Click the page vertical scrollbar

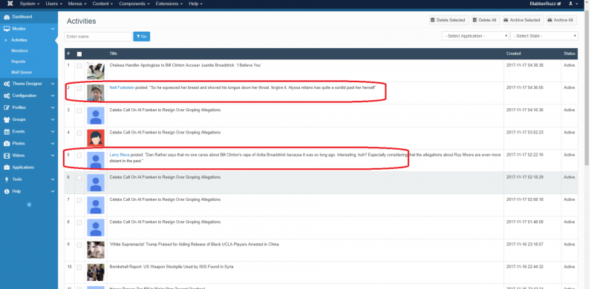[587, 87]
